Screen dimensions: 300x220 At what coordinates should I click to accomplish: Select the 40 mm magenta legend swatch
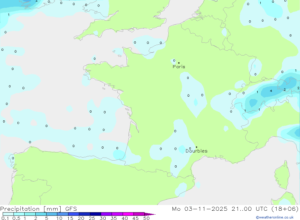point(128,214)
